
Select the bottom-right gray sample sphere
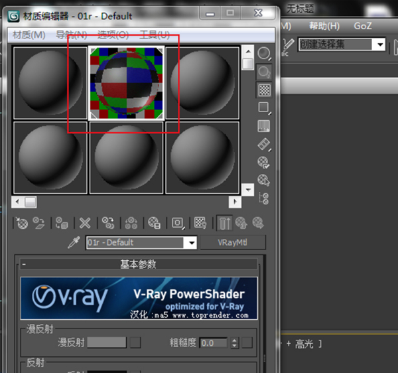202,158
